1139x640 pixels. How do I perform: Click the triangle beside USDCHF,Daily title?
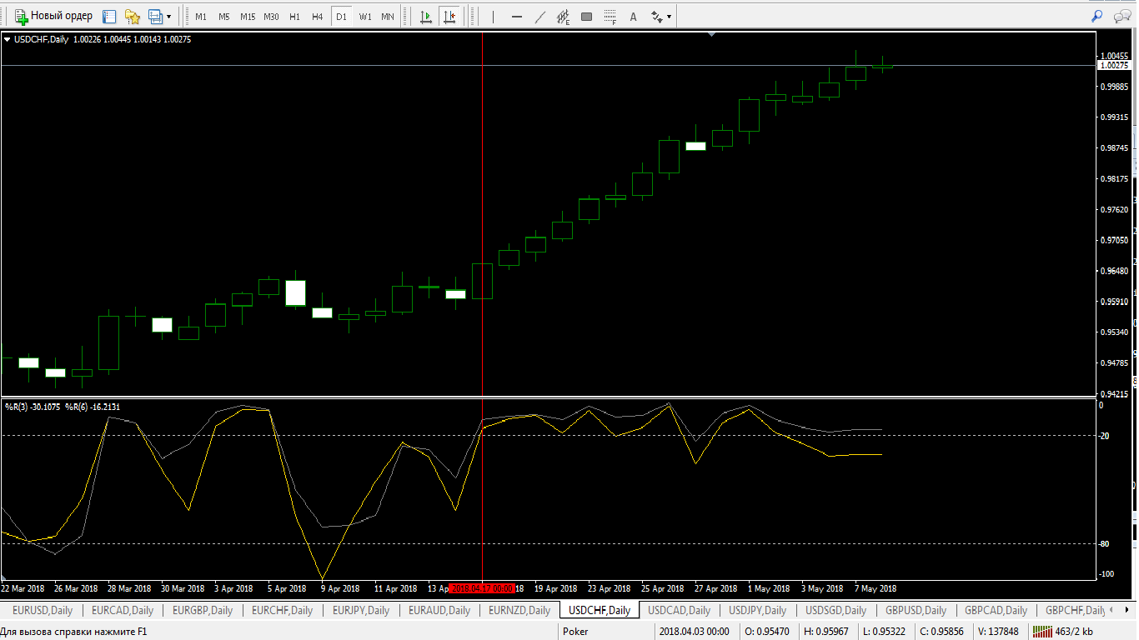tap(8, 39)
